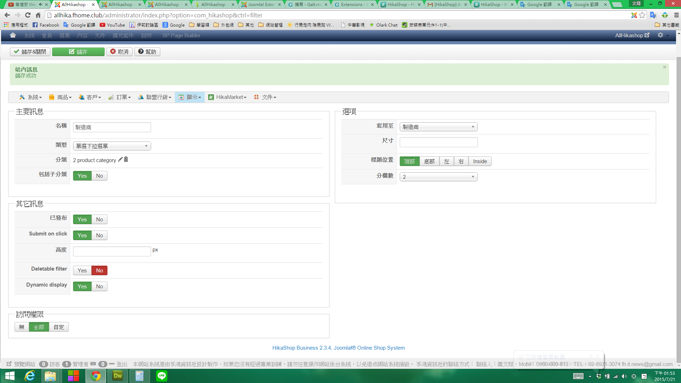Set Deletable filter to Yes
This screenshot has width=681, height=383.
(x=82, y=271)
